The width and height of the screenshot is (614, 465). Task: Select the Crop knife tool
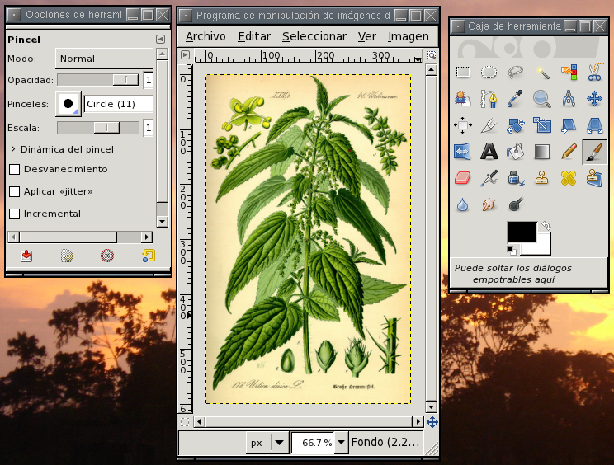[489, 125]
